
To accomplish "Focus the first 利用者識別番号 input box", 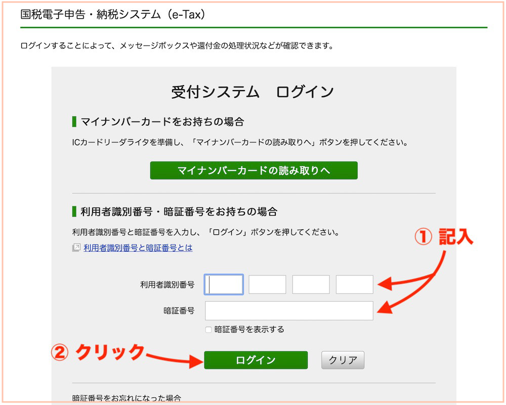I will coord(224,285).
